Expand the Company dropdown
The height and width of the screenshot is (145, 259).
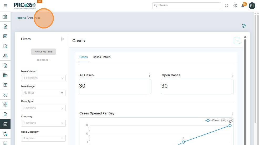coord(43,123)
